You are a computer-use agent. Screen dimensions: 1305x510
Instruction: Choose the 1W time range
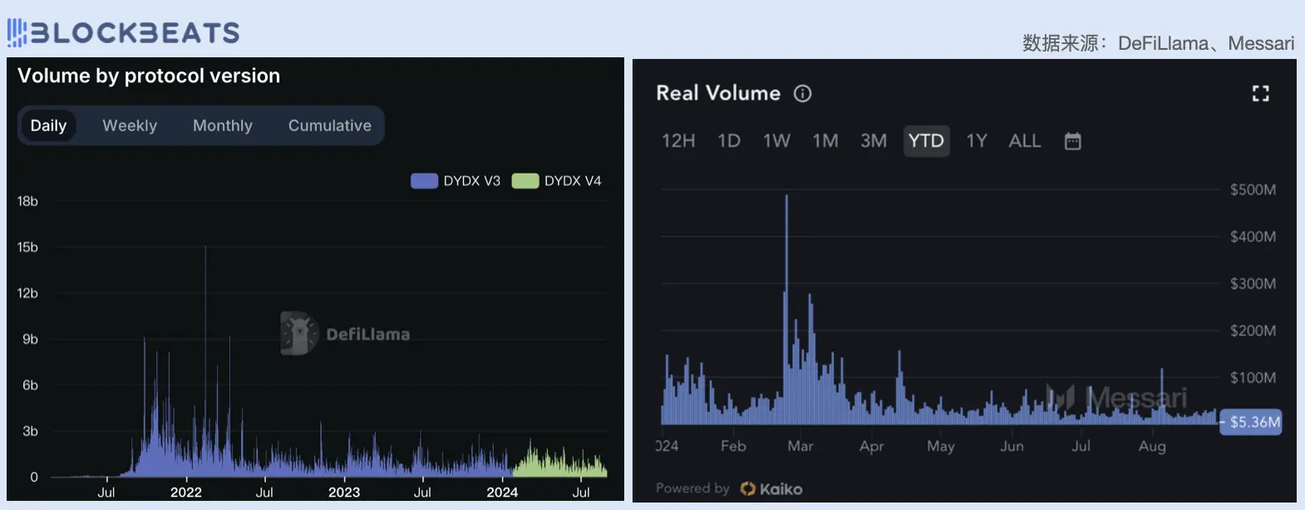pos(776,141)
